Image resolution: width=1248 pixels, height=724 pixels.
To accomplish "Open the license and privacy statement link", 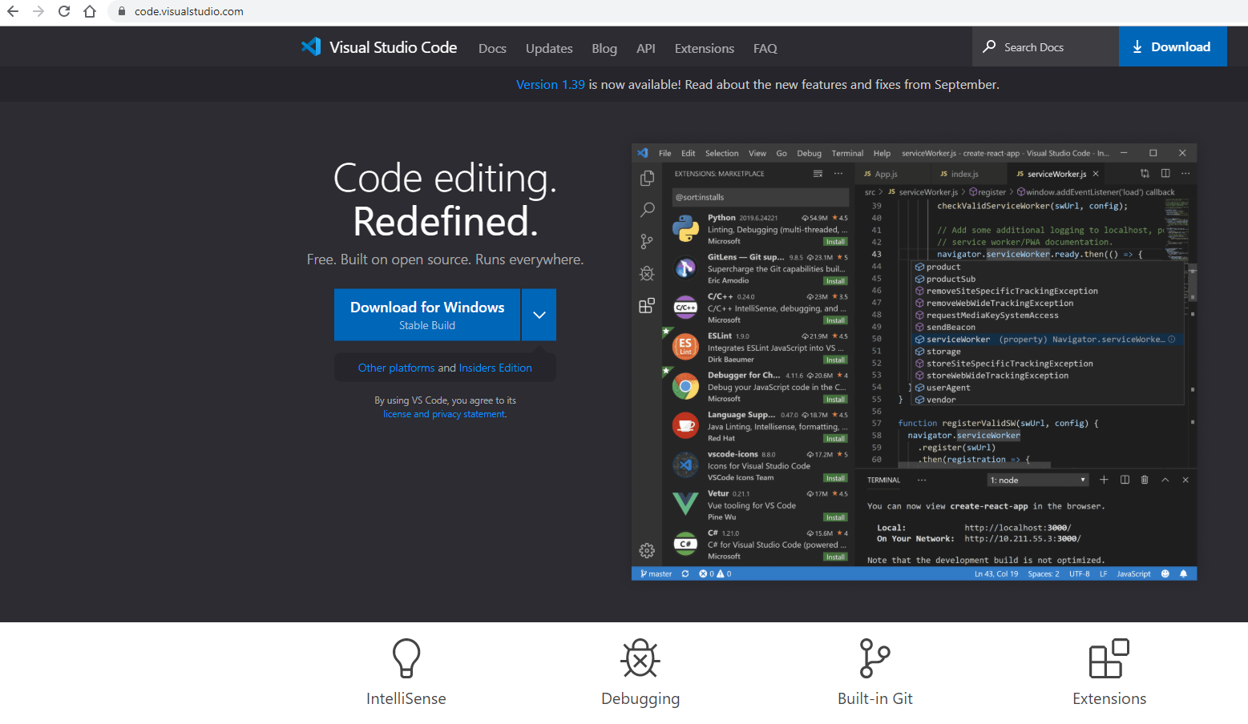I will point(445,414).
